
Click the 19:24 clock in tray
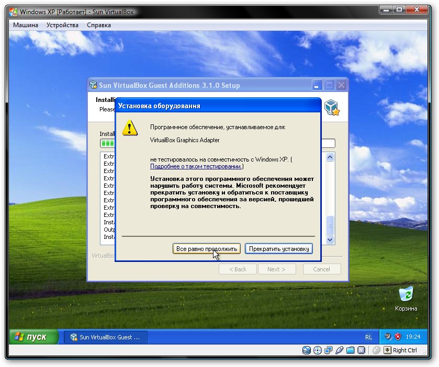click(413, 337)
